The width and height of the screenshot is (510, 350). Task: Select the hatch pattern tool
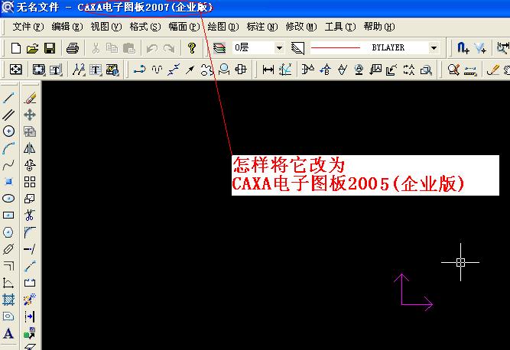8,300
